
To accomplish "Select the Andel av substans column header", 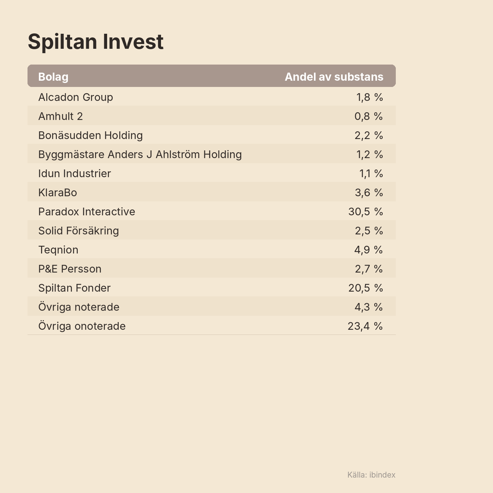I will coord(334,77).
